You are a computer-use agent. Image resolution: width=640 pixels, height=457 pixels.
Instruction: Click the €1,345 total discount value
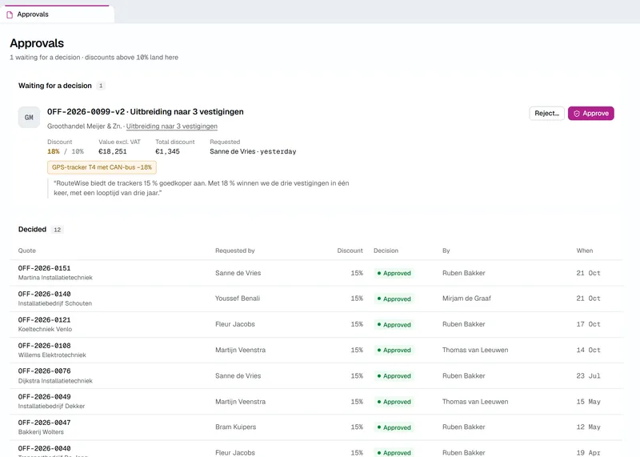[167, 151]
